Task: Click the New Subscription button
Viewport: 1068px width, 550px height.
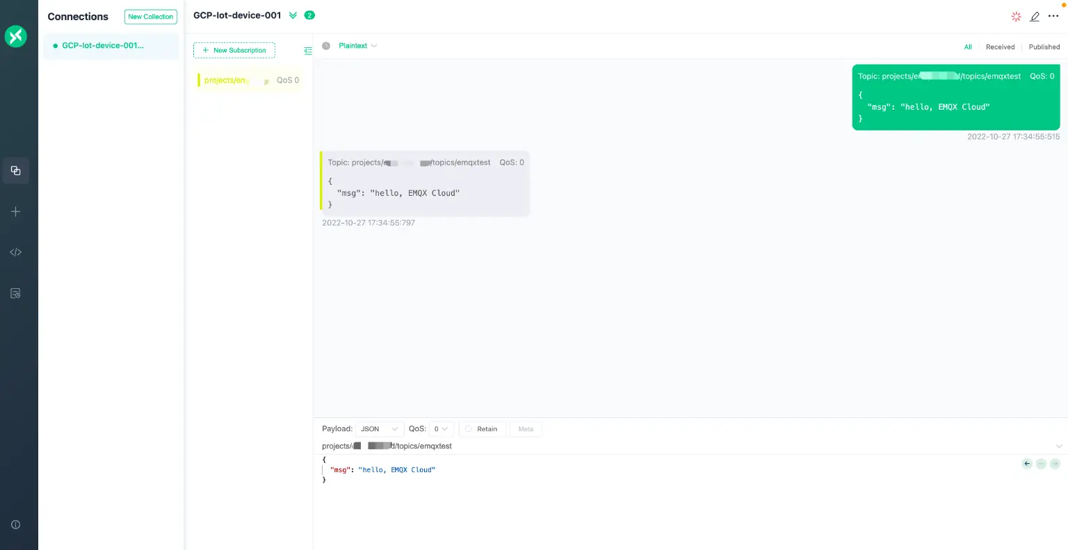Action: pos(234,50)
